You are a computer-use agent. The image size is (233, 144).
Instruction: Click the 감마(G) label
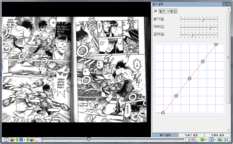pos(159,34)
